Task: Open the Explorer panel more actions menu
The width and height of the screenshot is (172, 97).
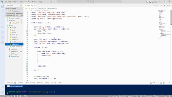Action: coord(21,5)
